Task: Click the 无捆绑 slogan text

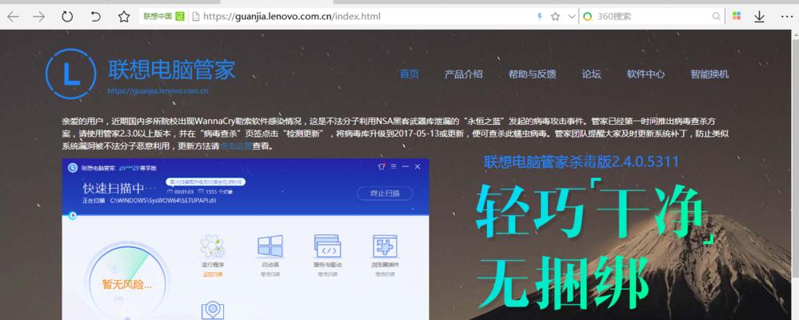Action: pos(562,282)
